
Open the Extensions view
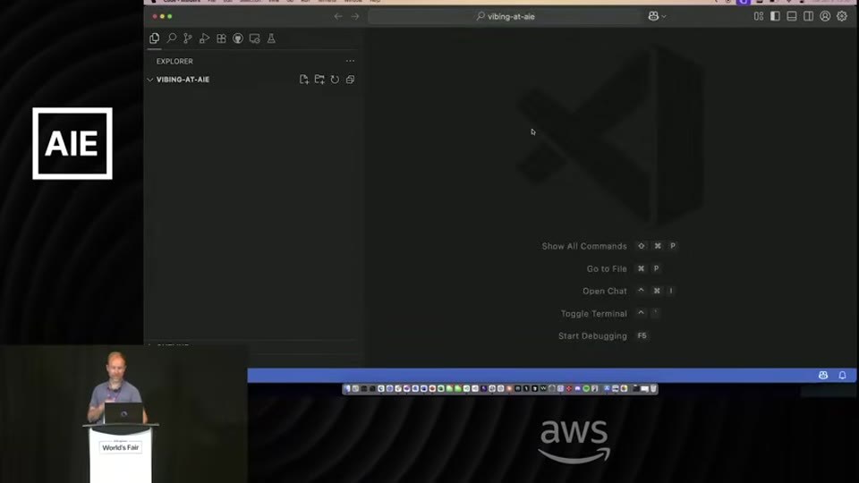(221, 38)
